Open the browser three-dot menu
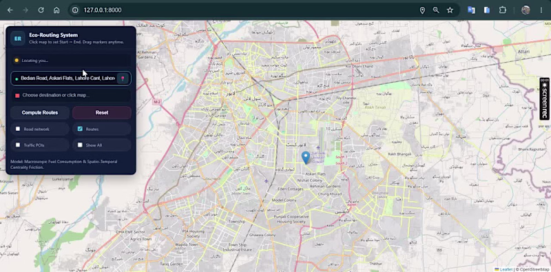The image size is (551, 272). pyautogui.click(x=541, y=10)
